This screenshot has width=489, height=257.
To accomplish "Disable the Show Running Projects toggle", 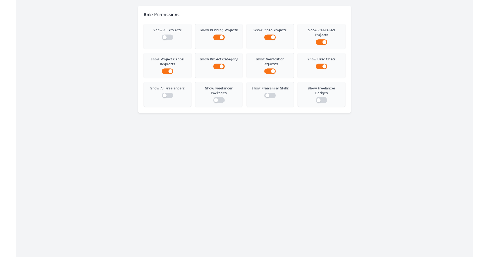I will (x=219, y=37).
